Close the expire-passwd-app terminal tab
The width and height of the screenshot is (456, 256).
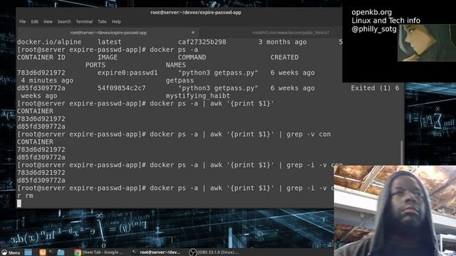(x=193, y=33)
